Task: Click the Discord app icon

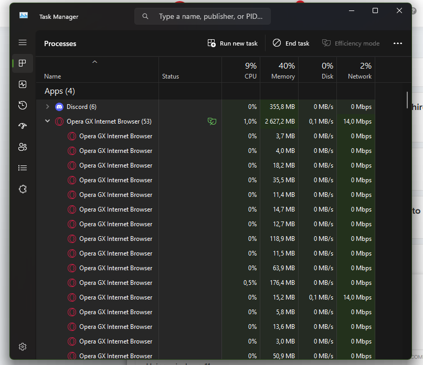Action: (x=59, y=107)
